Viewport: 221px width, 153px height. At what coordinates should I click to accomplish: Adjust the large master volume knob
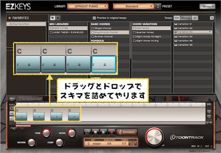pyautogui.click(x=154, y=137)
